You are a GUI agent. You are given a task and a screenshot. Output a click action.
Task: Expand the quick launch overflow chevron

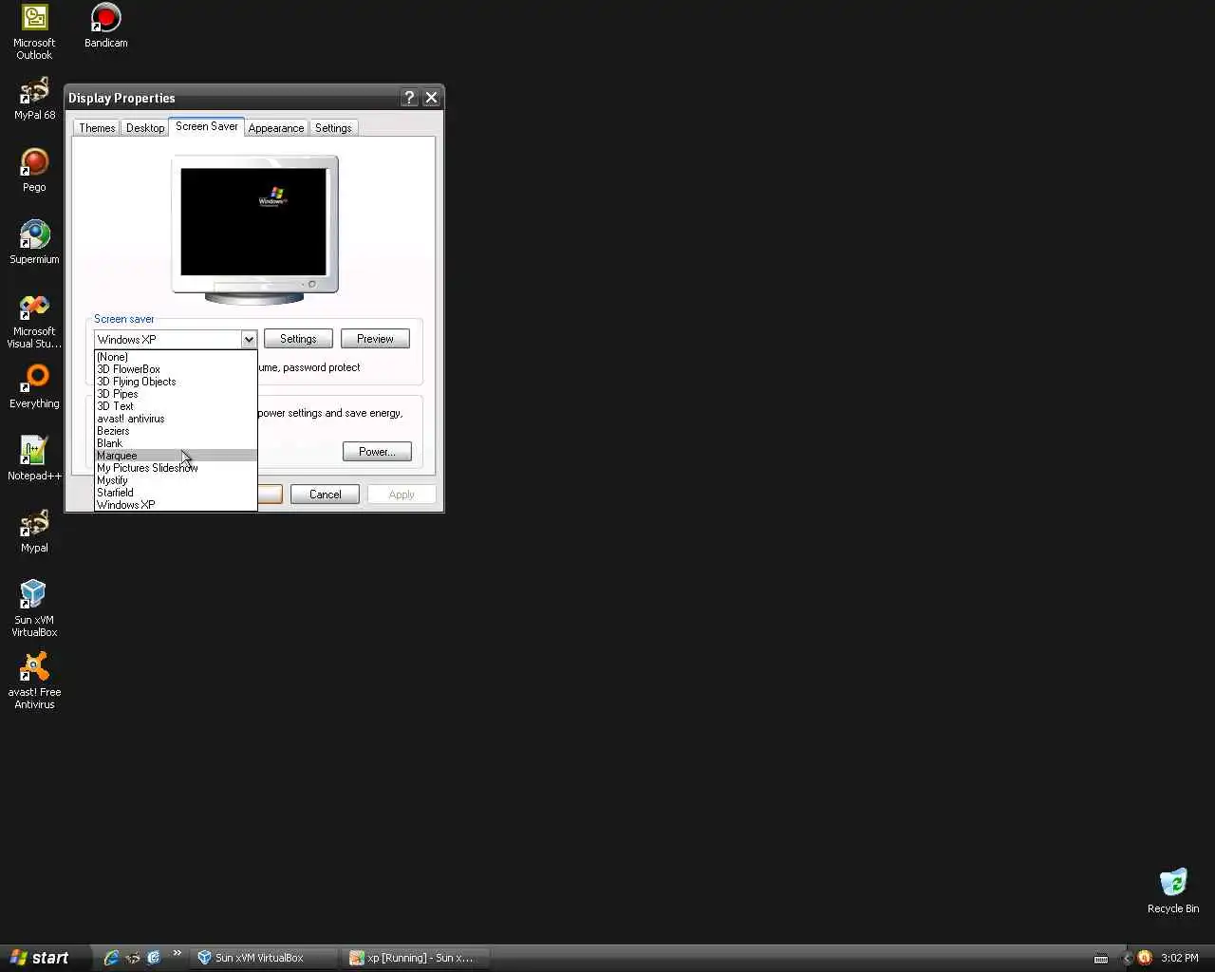177,954
